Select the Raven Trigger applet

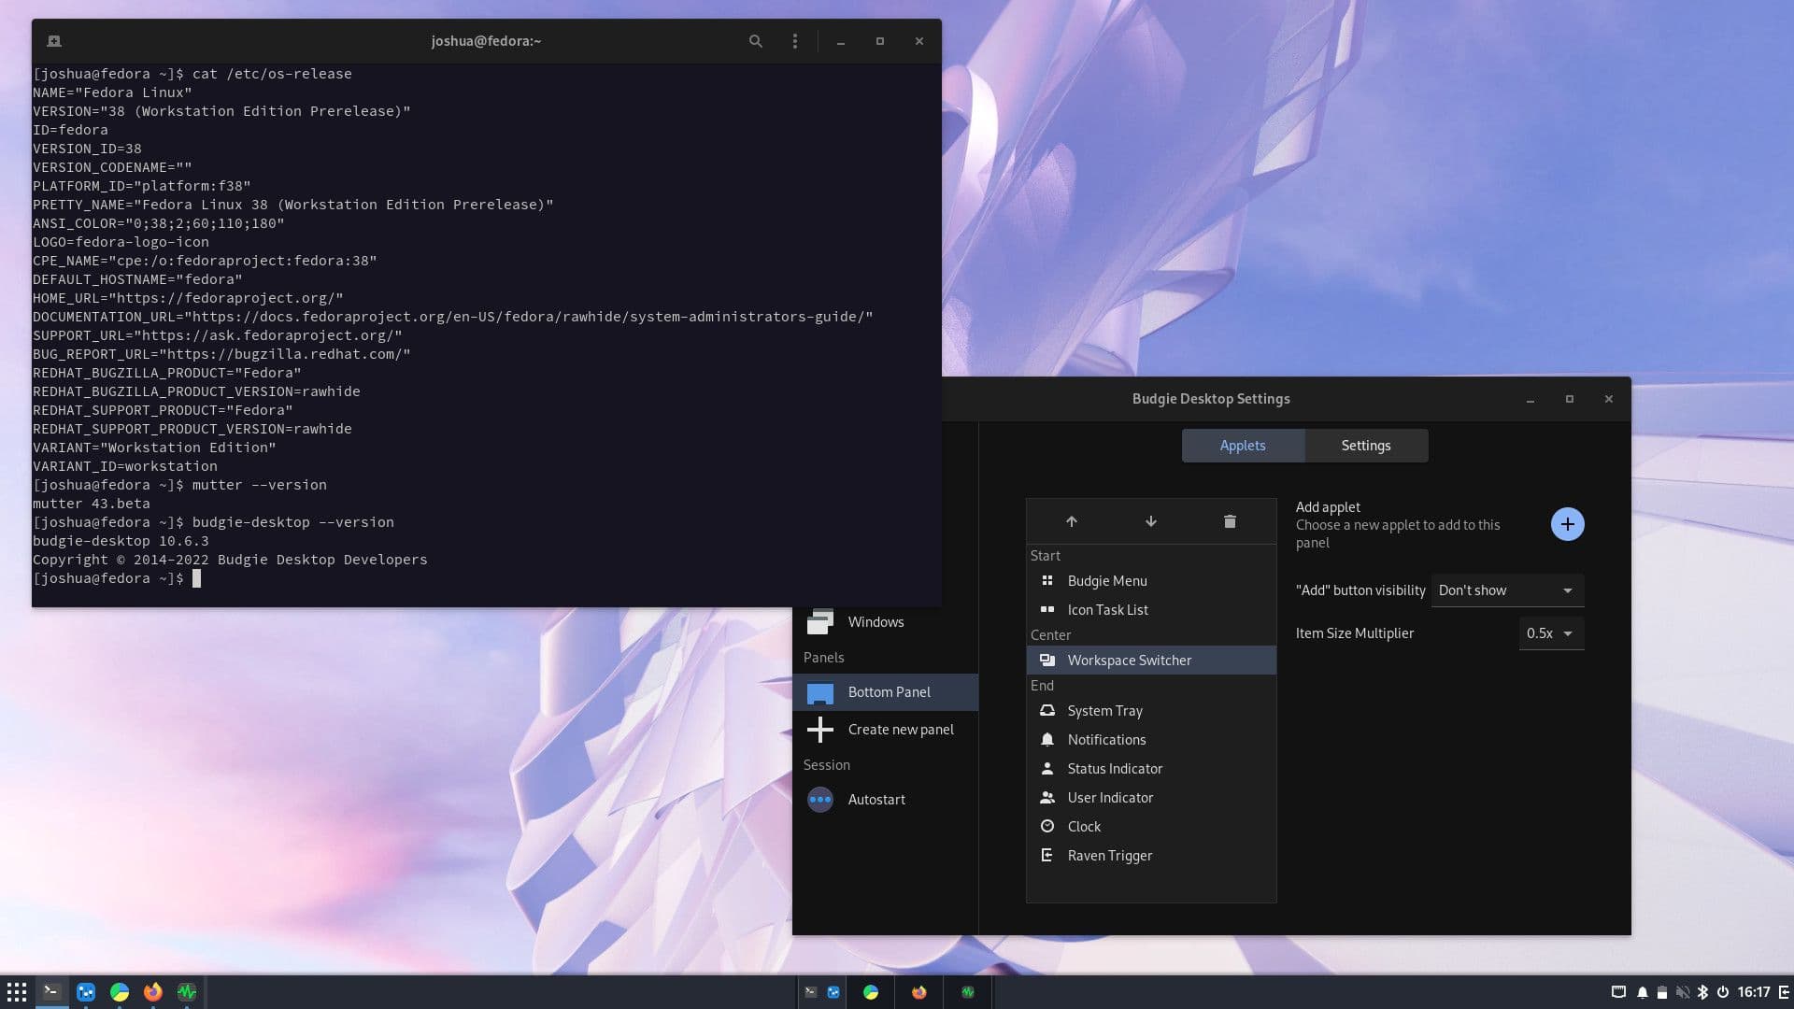(1110, 855)
